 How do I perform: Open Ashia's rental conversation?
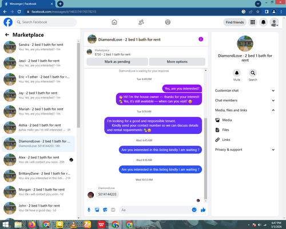pos(38,128)
